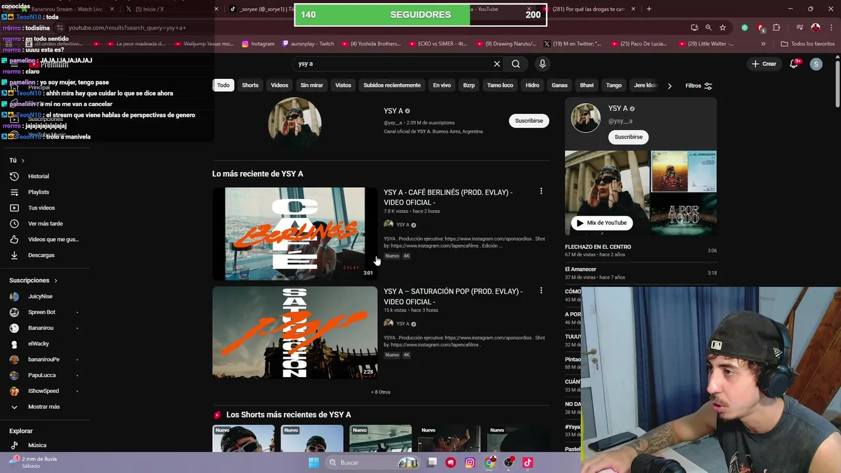Go to Spreen Bot subscription channel
Screen dimensions: 841x473
(x=41, y=312)
